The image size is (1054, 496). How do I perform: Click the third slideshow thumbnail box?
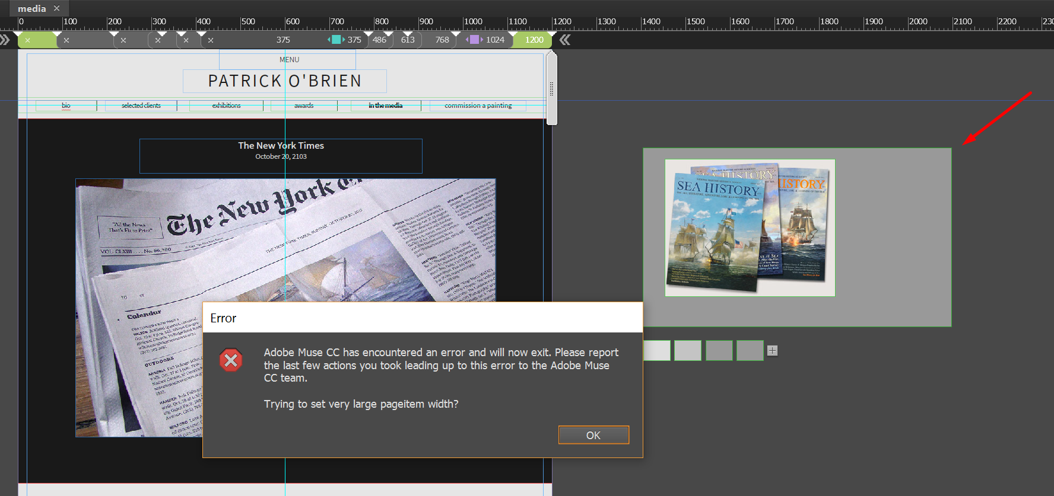tap(719, 350)
